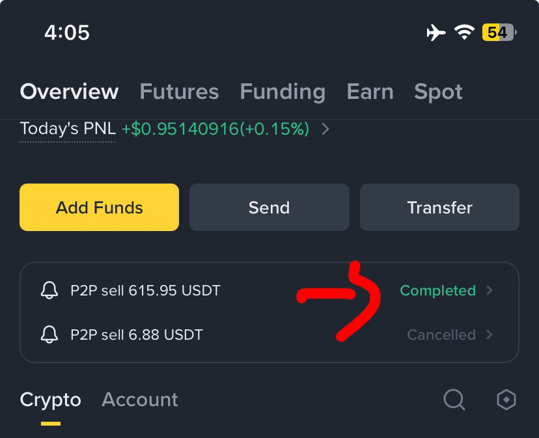539x438 pixels.
Task: Open the Completed status link
Action: [437, 291]
